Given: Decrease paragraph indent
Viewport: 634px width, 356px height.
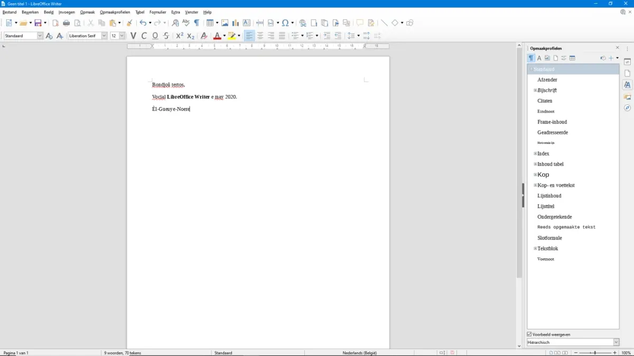Looking at the screenshot, I should click(x=338, y=36).
